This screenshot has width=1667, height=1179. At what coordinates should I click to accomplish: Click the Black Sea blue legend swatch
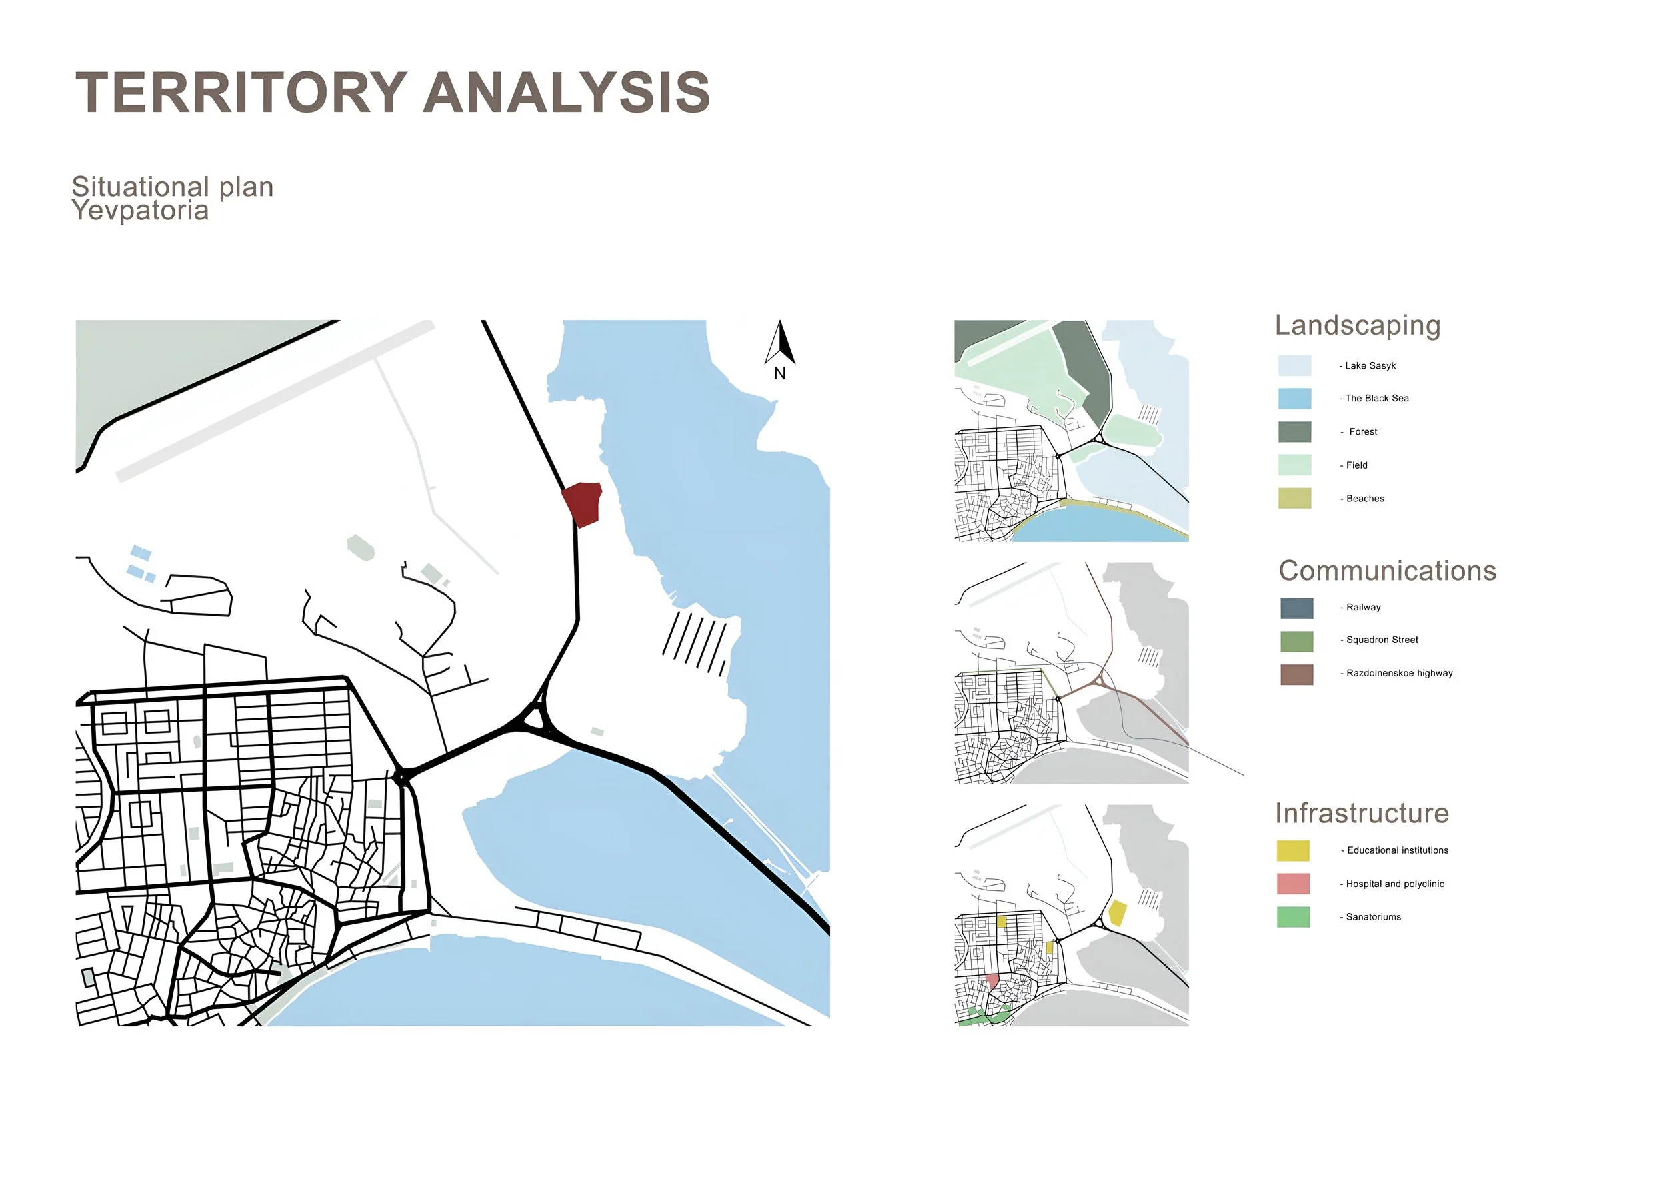[1294, 399]
